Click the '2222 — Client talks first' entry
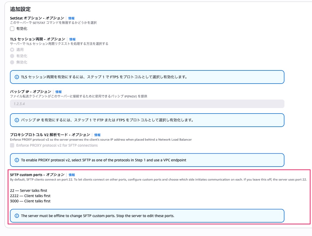Screen dimensions: 312x236 tap(30, 196)
